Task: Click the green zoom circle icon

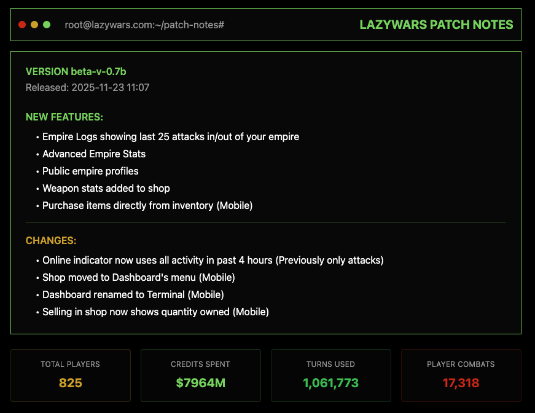Action: point(45,25)
